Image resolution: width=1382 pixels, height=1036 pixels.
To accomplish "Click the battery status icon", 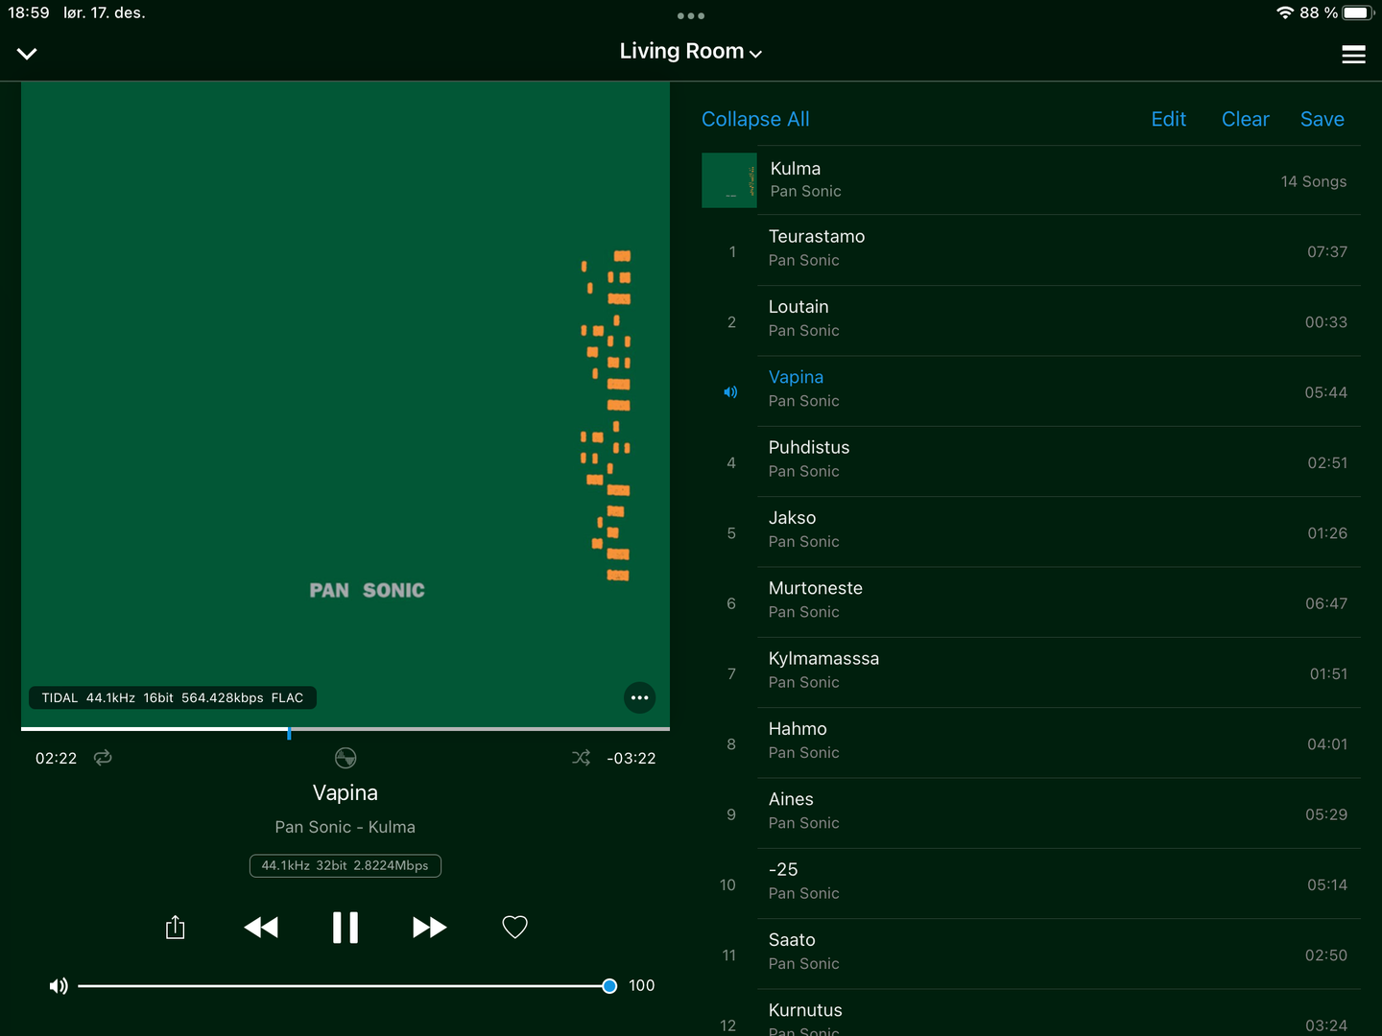I will [x=1359, y=12].
